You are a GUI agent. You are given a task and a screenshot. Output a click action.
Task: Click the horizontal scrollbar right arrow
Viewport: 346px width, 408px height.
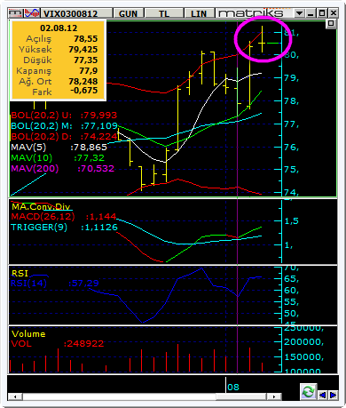(274, 396)
